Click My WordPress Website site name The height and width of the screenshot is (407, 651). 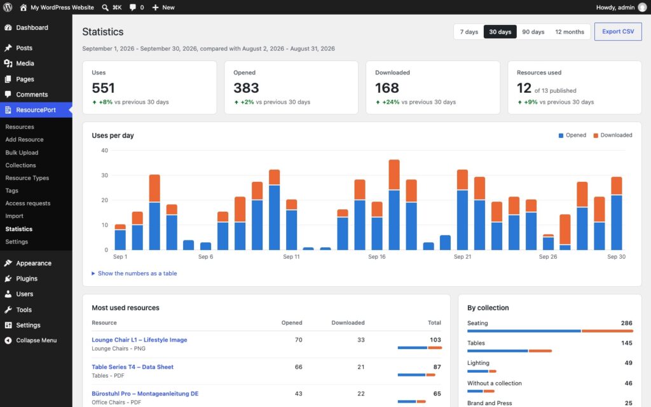tap(62, 8)
